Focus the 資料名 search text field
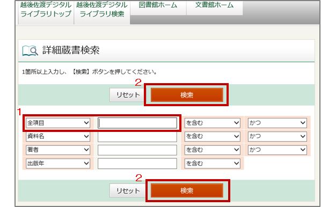Image resolution: width=321 pixels, height=207 pixels. pos(137,137)
